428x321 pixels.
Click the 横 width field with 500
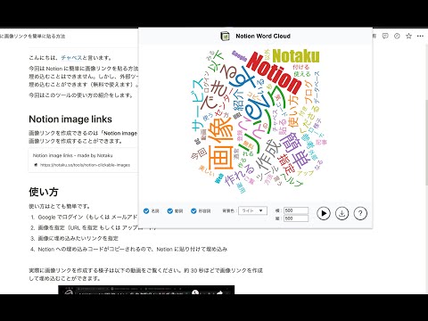point(296,210)
